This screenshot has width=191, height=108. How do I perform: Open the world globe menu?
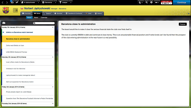(141, 2)
